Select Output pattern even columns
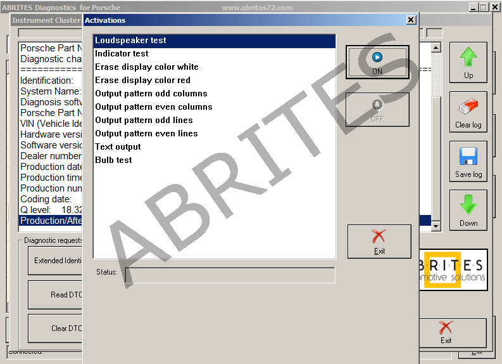The height and width of the screenshot is (364, 502). pos(214,107)
